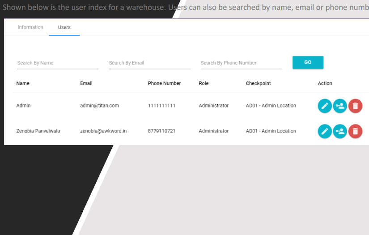
Task: Open key-person permissions icon for Zenobia Panvelwala
Action: point(340,131)
